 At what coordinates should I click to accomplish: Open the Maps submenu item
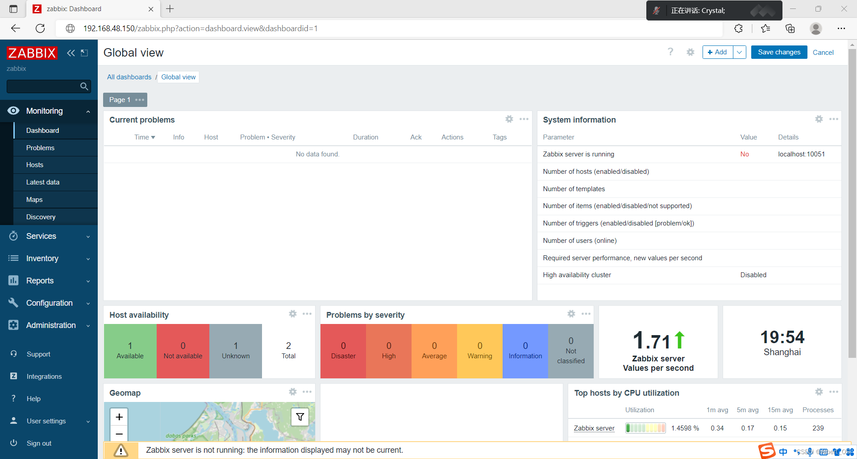click(x=56, y=200)
